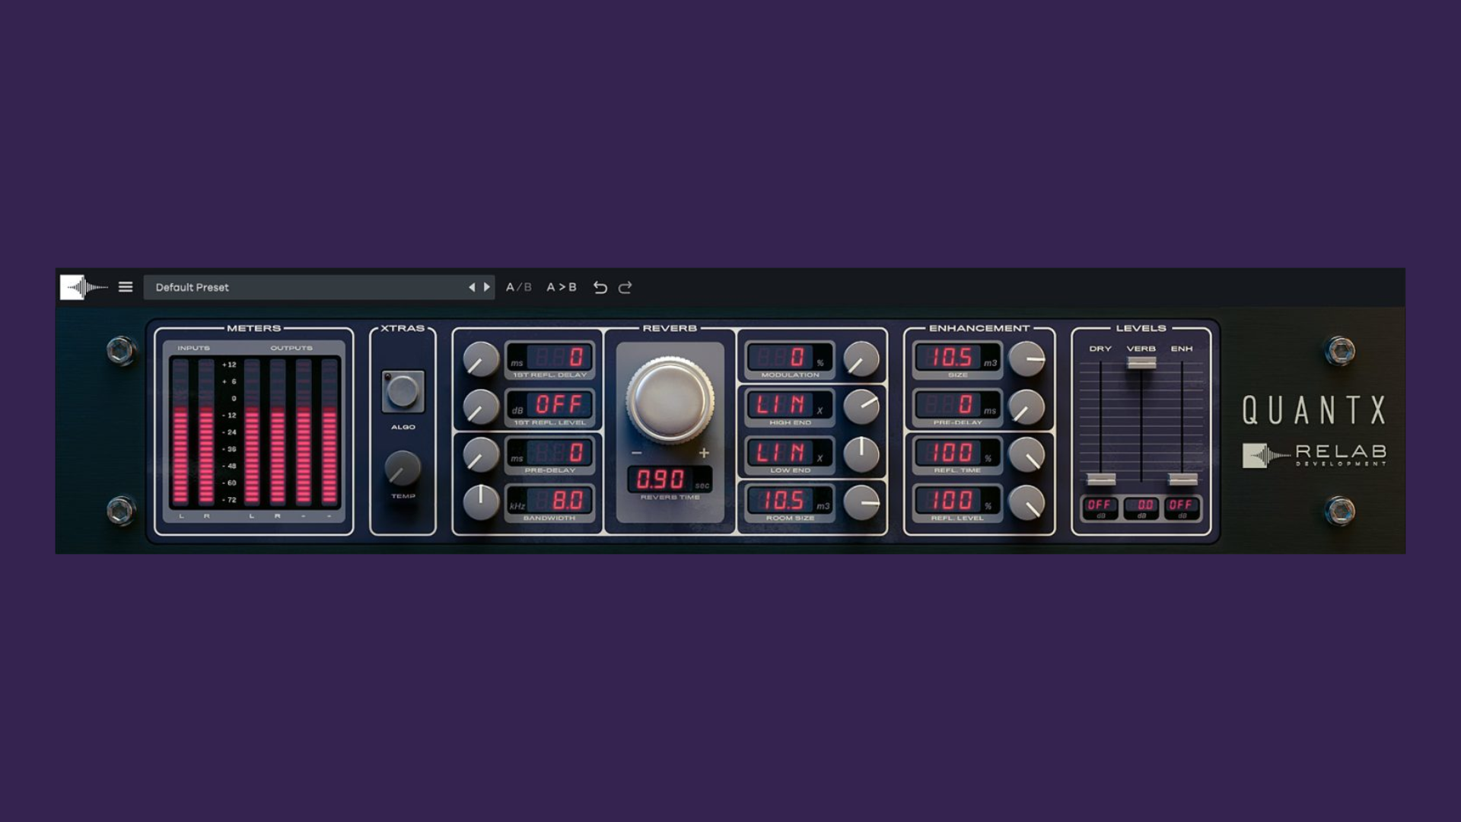Go to next preset with right arrow
1461x822 pixels.
(487, 287)
